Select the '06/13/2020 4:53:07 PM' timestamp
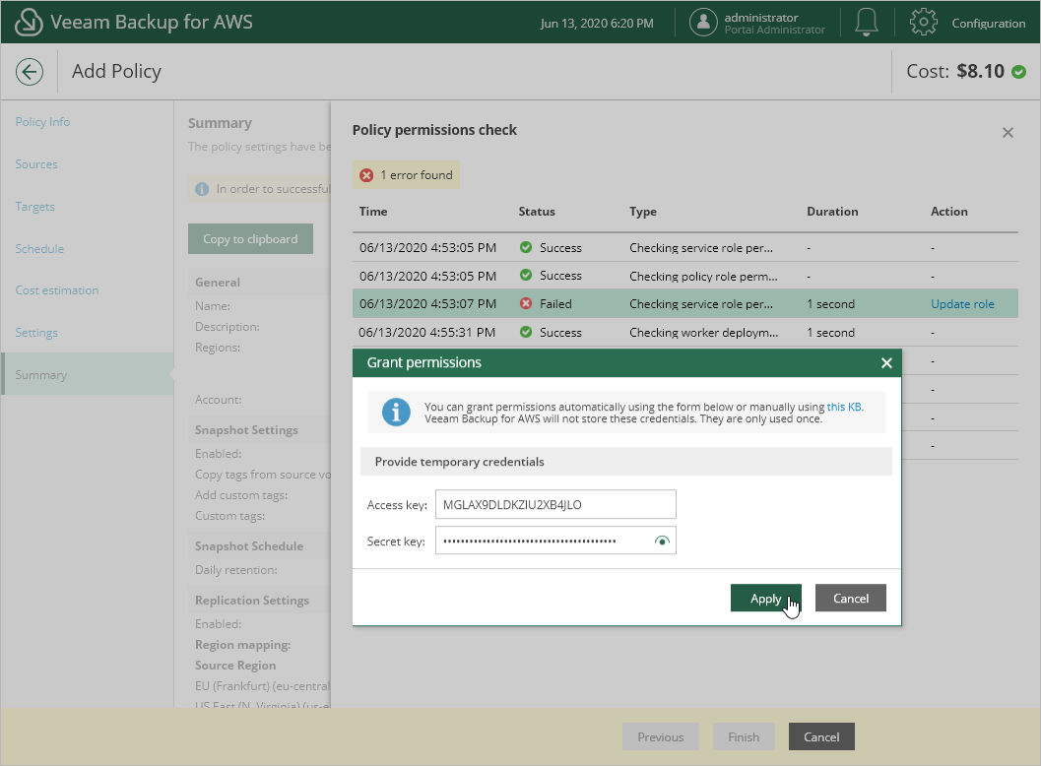Screen dimensions: 1041x766 pos(427,304)
